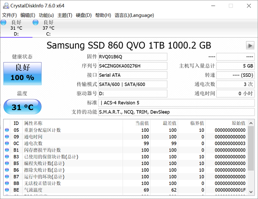Click the scroll down arrow of attribute list
The image size is (258, 199).
(251, 192)
